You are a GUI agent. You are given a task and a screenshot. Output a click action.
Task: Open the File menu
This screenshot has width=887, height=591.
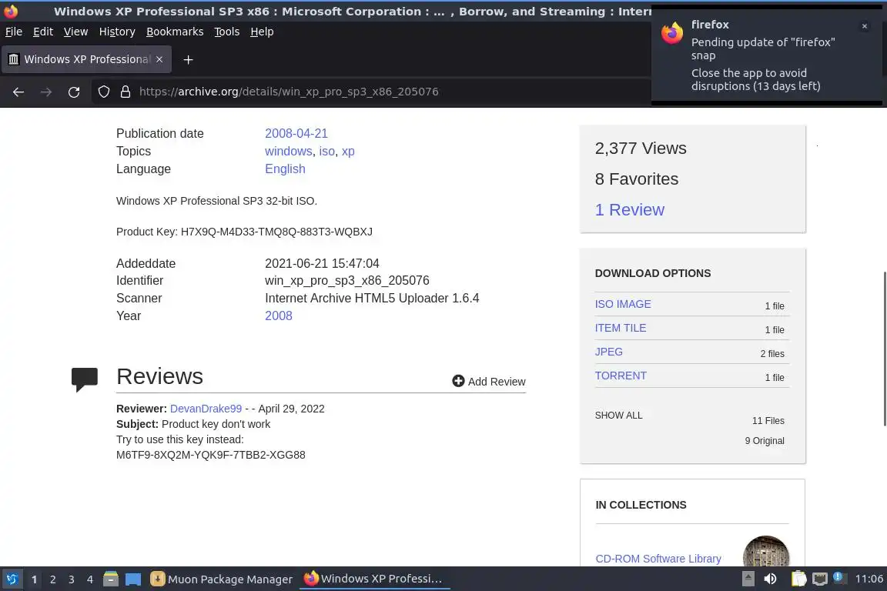(x=14, y=32)
